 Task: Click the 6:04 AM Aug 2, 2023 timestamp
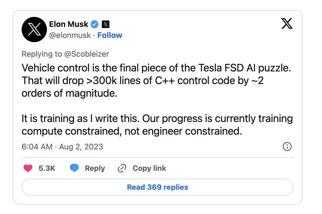coord(62,147)
